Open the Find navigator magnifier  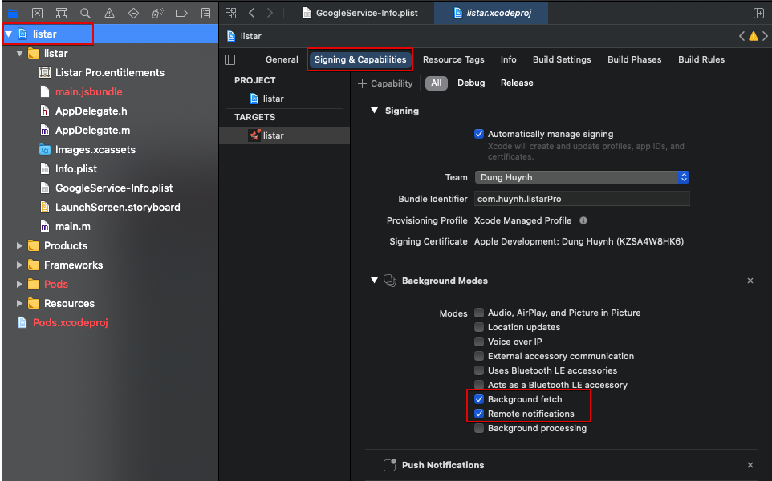coord(85,14)
